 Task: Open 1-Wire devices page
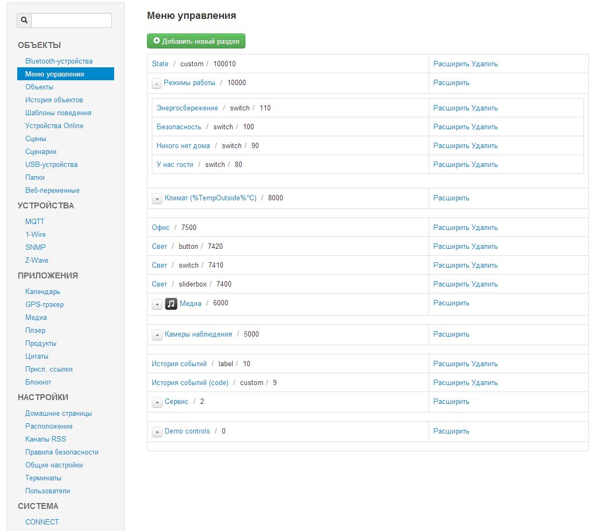(x=36, y=234)
